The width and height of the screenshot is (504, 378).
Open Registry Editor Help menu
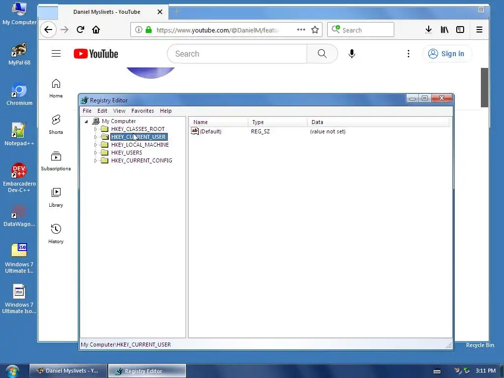(166, 111)
